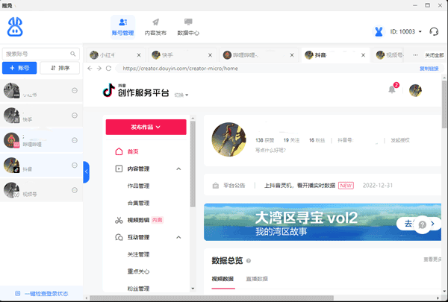This screenshot has width=448, height=302.
Task: Collapse the 互动管理 section chevron
Action: [178, 237]
